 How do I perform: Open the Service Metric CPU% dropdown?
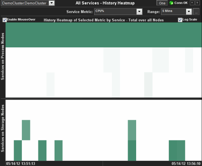click(118, 12)
